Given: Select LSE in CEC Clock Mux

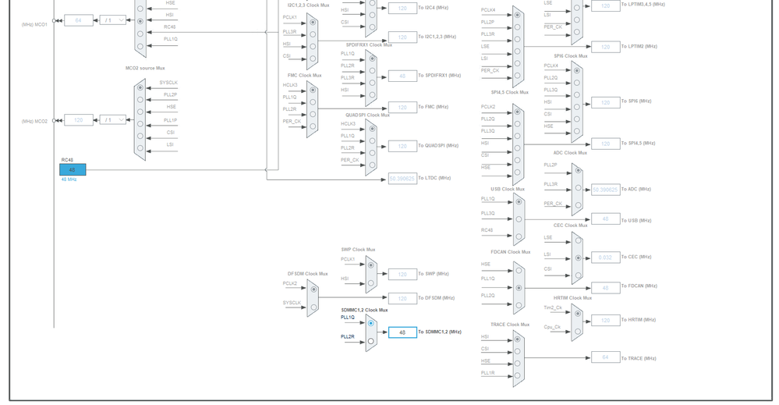Looking at the screenshot, I should pyautogui.click(x=578, y=240).
